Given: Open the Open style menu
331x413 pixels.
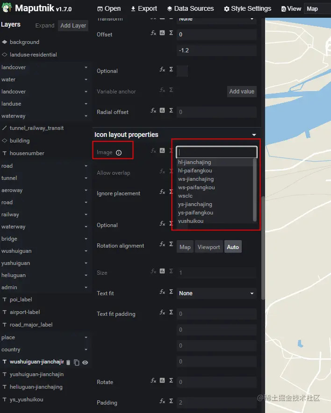Looking at the screenshot, I should pyautogui.click(x=109, y=9).
